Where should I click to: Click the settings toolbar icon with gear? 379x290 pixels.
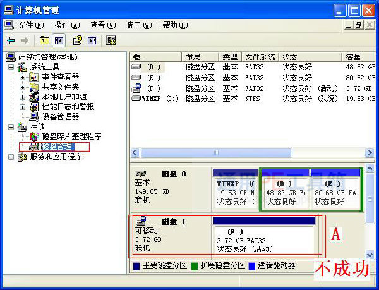[x=111, y=40]
